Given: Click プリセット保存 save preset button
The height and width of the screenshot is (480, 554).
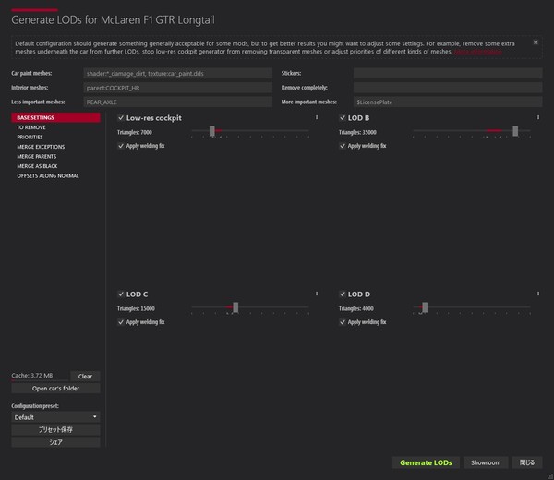Looking at the screenshot, I should [55, 430].
